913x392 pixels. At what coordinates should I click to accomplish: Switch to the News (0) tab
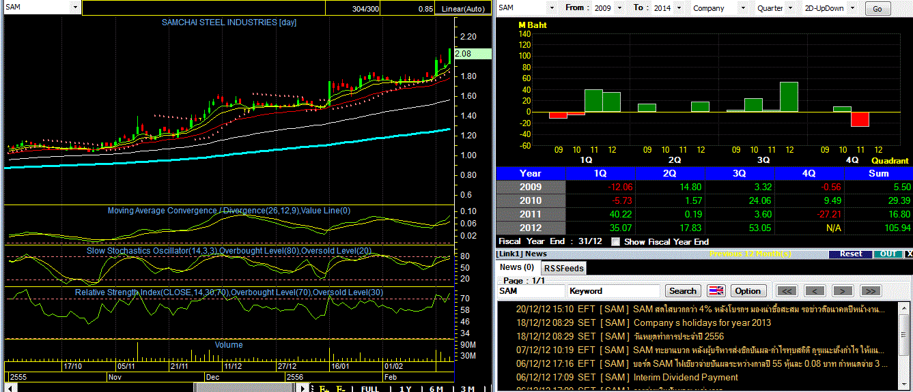point(517,267)
